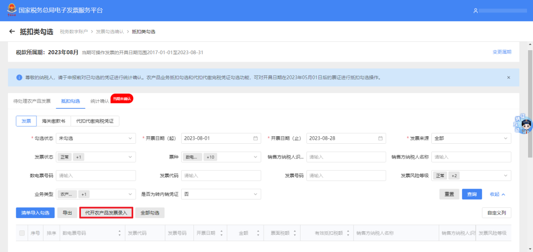The width and height of the screenshot is (533, 252).
Task: Expand the 业务类型 dropdown
Action: 96,194
